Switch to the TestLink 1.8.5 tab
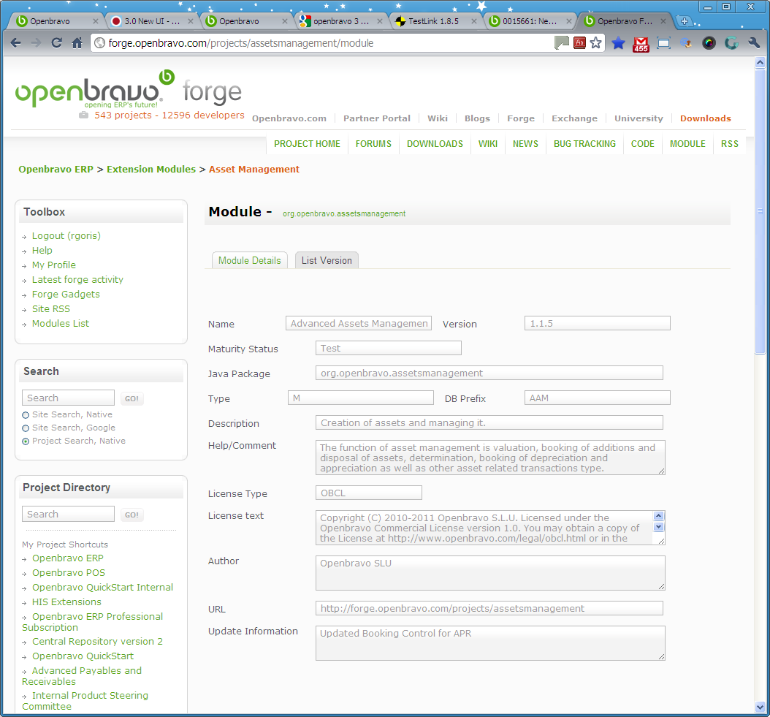 click(x=435, y=21)
